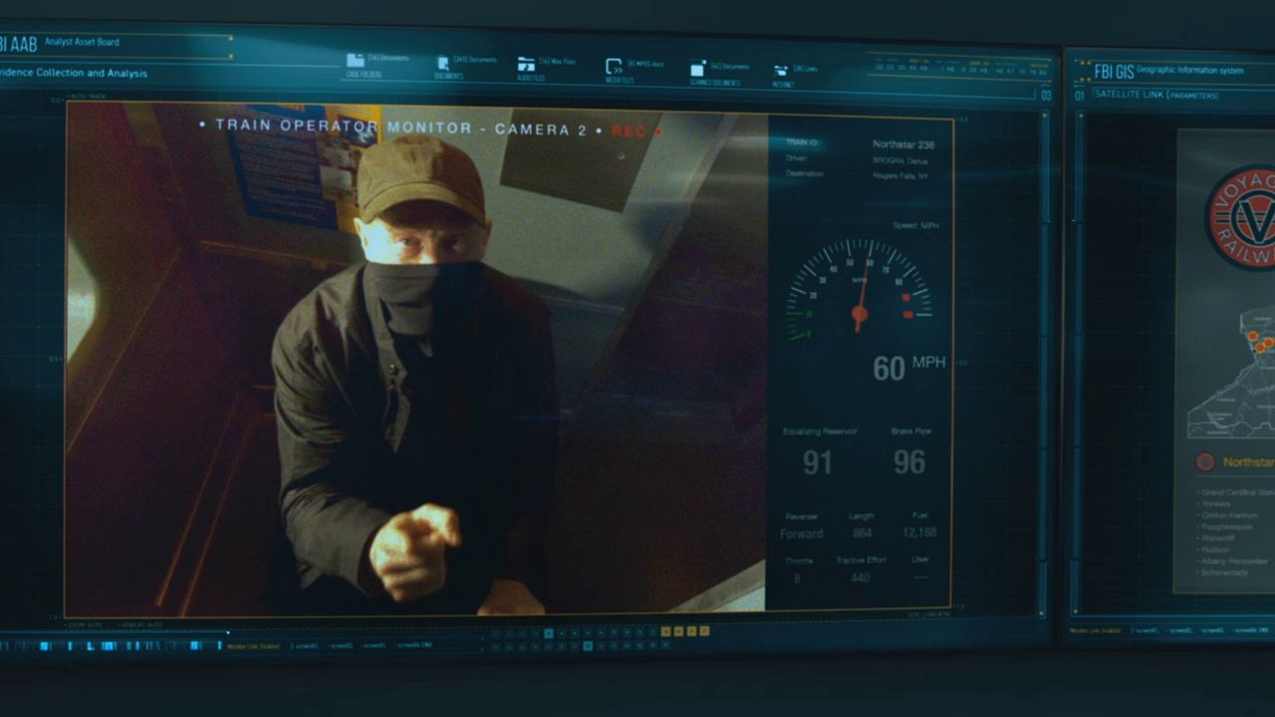The height and width of the screenshot is (717, 1275).
Task: Open the Internet links icon
Action: click(781, 71)
